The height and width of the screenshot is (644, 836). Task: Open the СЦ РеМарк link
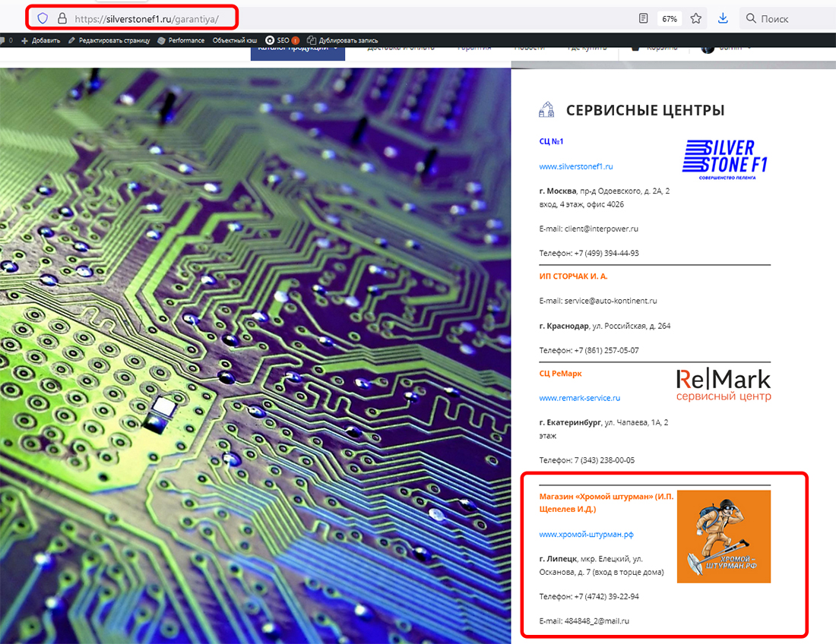pos(560,374)
